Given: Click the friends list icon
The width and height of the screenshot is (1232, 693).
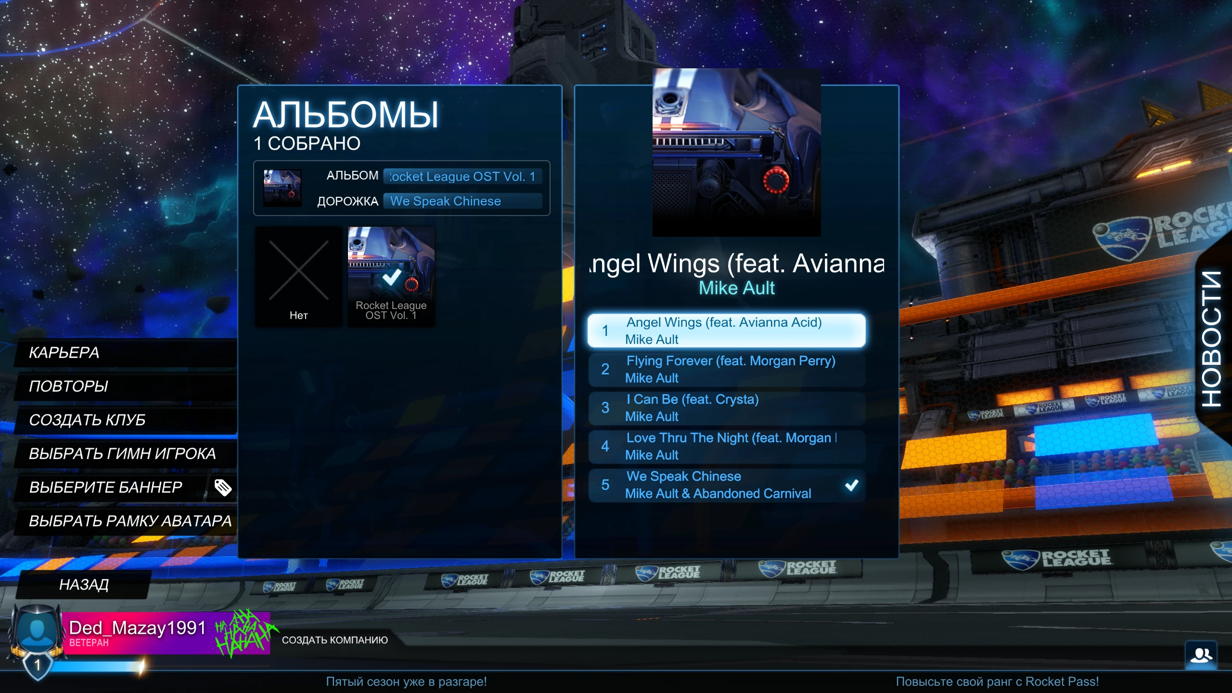Looking at the screenshot, I should click(1201, 655).
